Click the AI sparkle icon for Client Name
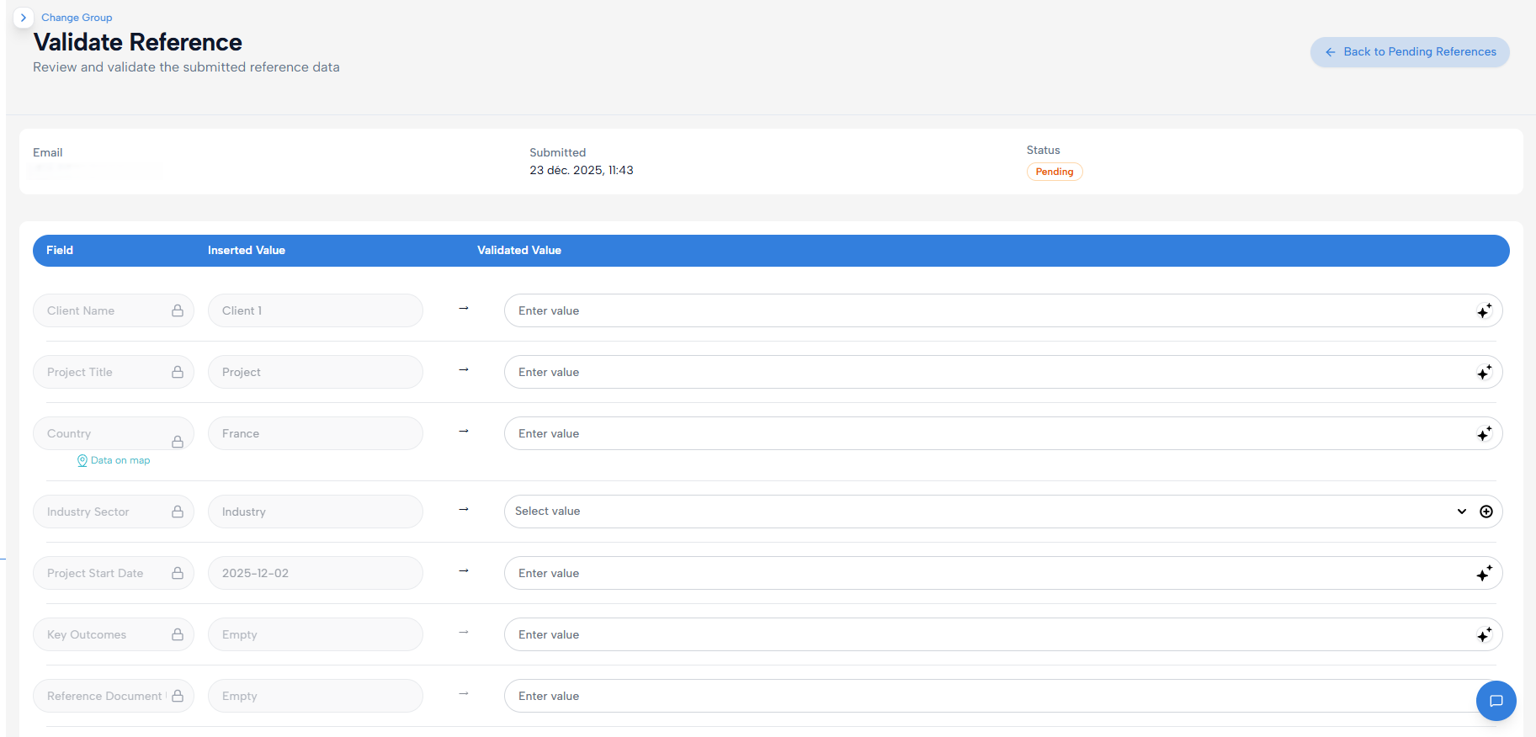Viewport: 1536px width, 737px height. pyautogui.click(x=1484, y=311)
